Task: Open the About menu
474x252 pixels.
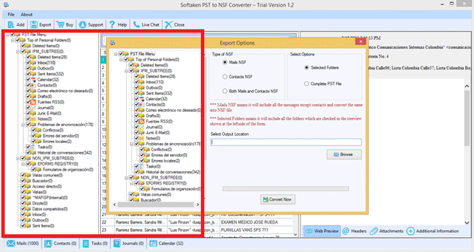Action: (x=27, y=14)
